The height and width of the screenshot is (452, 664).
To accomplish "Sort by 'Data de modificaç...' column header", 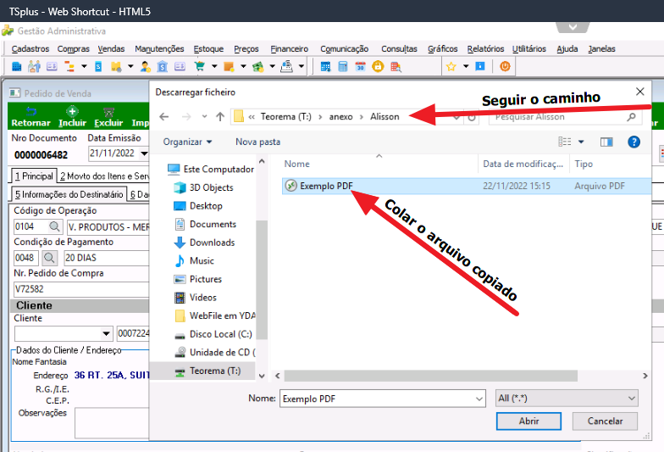I will (523, 165).
